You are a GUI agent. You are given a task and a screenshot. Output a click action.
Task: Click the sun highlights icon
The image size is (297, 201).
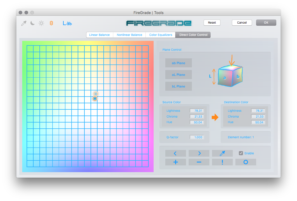(41, 23)
